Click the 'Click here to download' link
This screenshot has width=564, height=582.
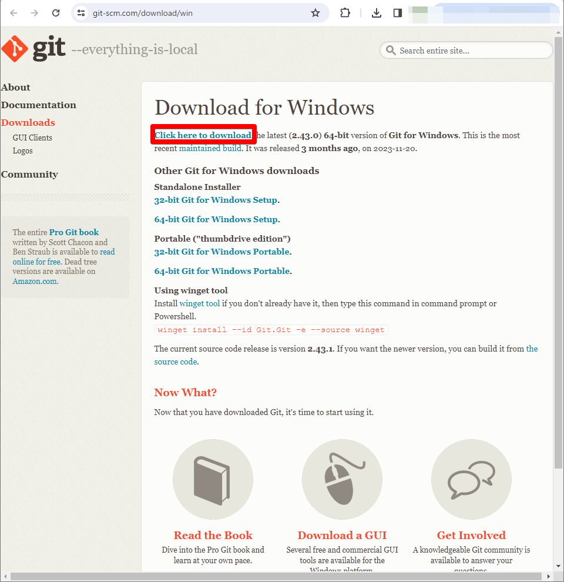point(203,135)
